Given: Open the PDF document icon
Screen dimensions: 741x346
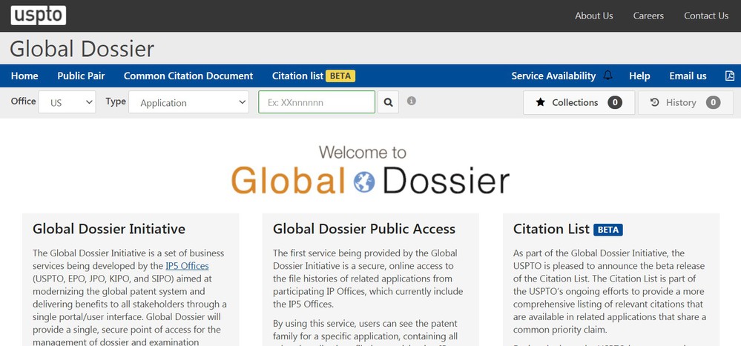Looking at the screenshot, I should pos(730,76).
